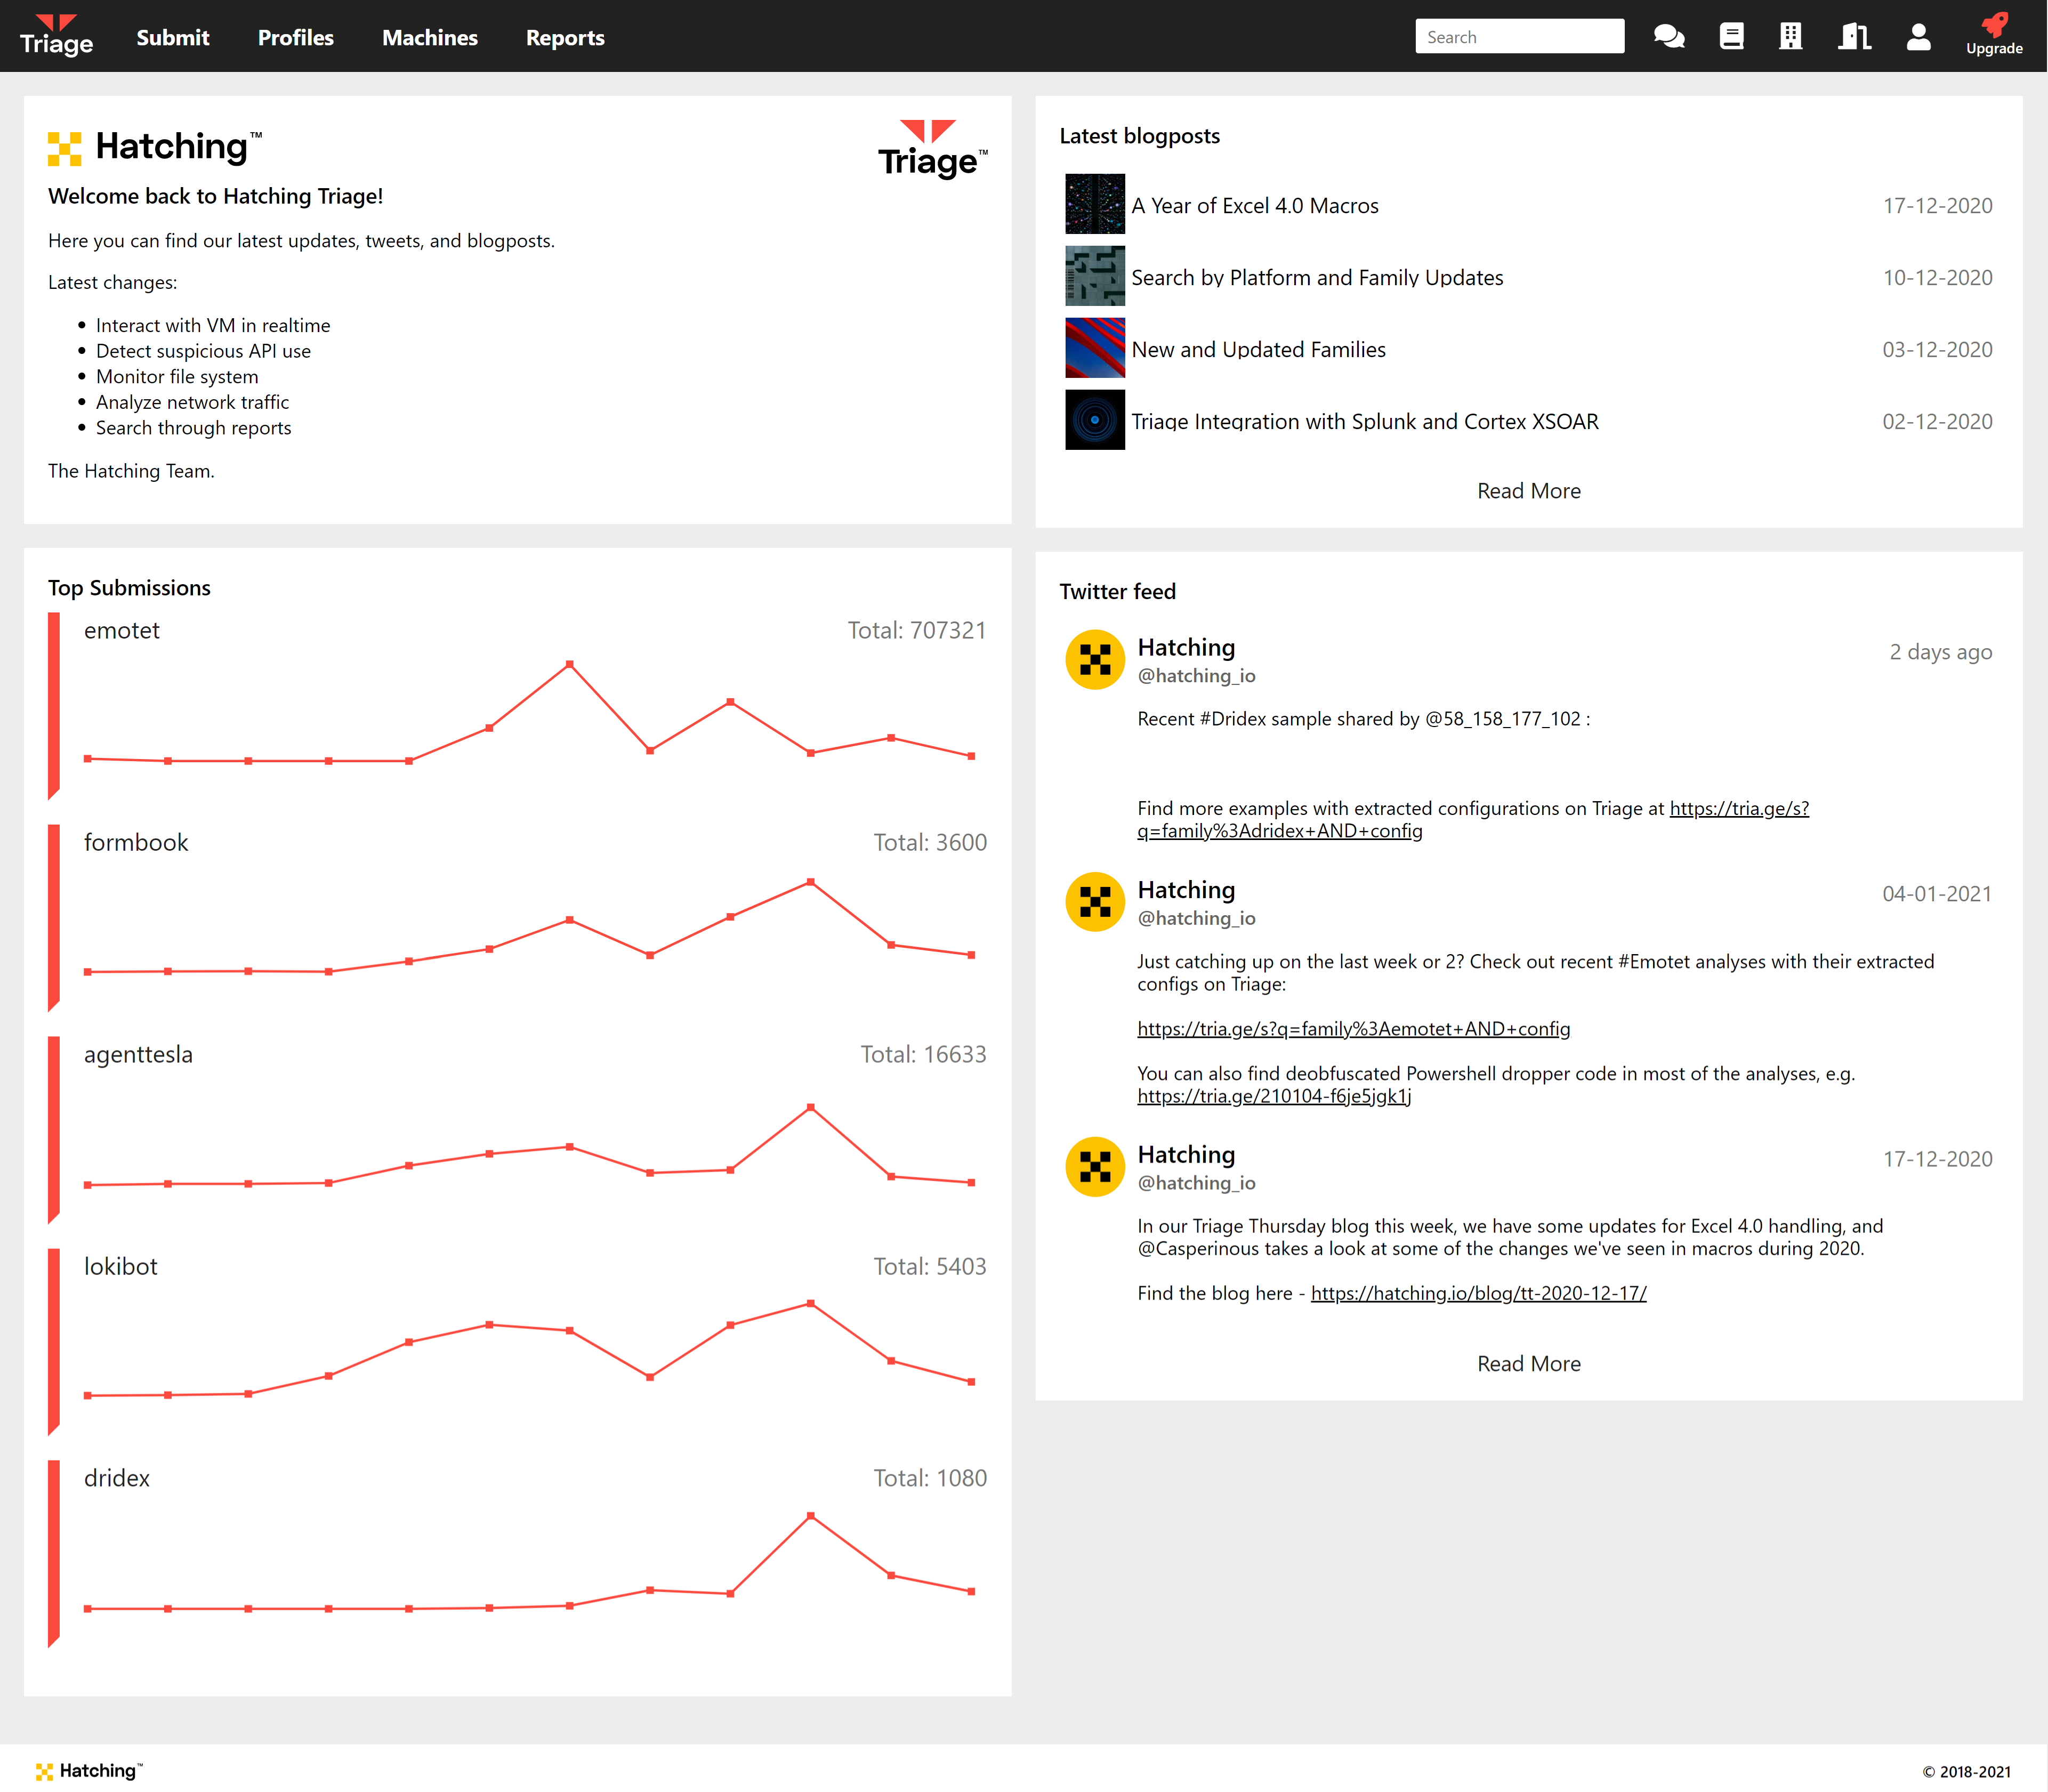Viewport: 2048px width, 1792px height.
Task: Go to the Machines page
Action: coord(430,38)
